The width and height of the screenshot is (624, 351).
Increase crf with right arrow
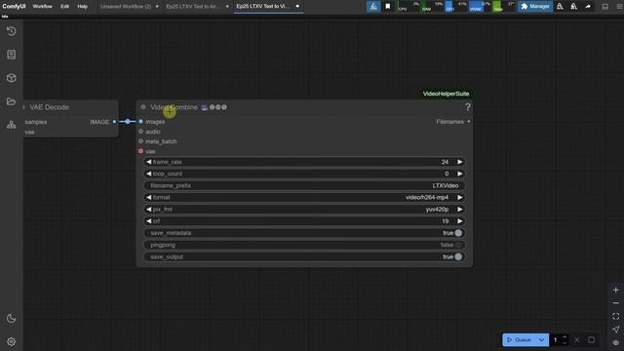(460, 221)
